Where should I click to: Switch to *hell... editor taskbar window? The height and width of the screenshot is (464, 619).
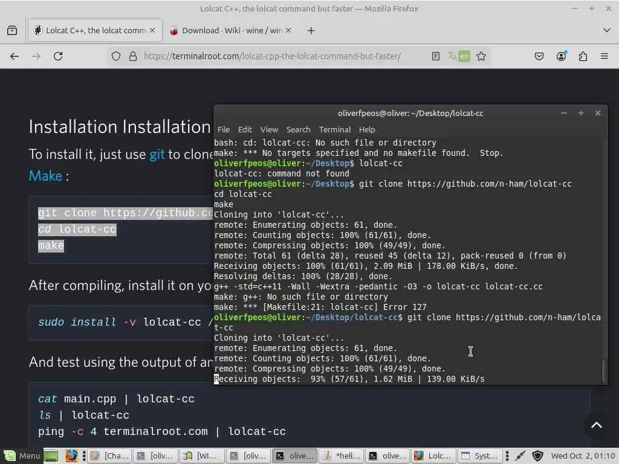click(x=342, y=456)
